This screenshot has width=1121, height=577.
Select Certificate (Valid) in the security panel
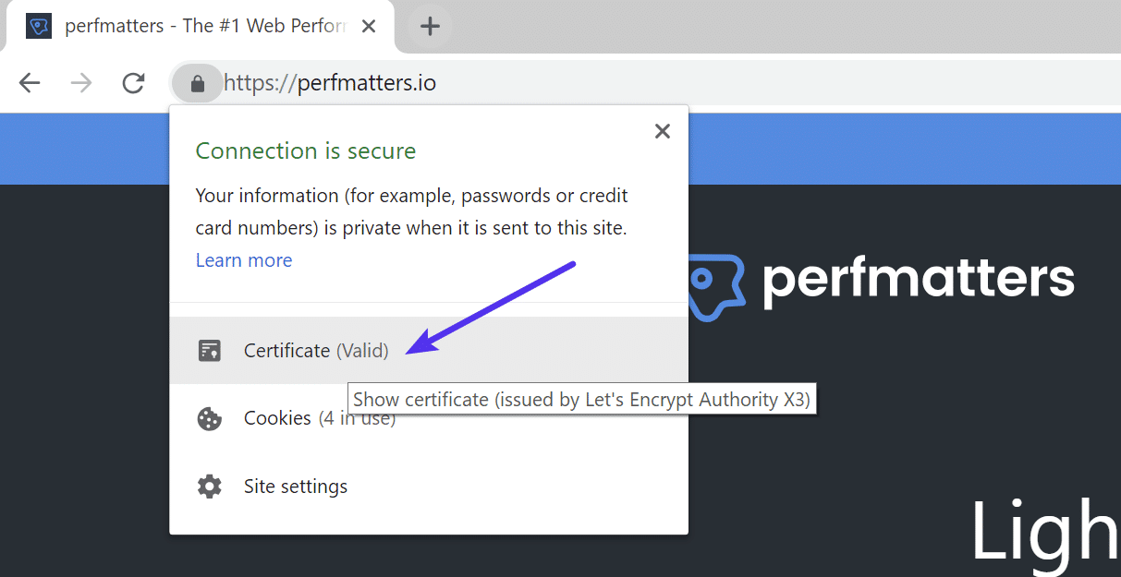pyautogui.click(x=314, y=350)
